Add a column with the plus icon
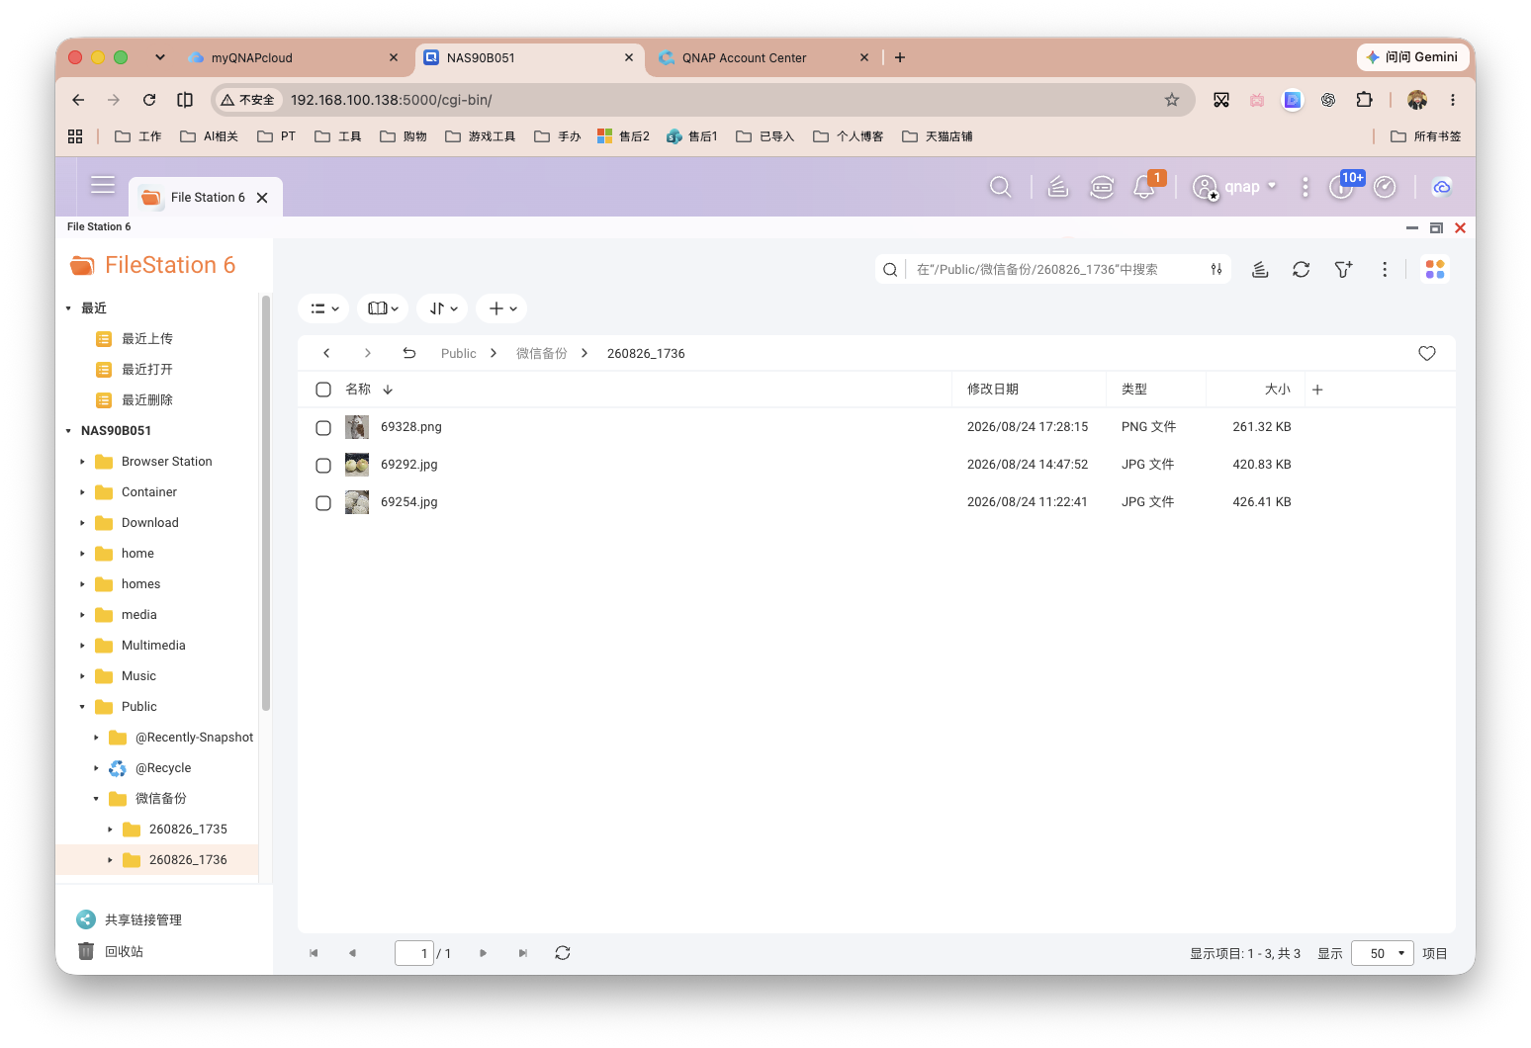This screenshot has width=1531, height=1048. [1317, 390]
